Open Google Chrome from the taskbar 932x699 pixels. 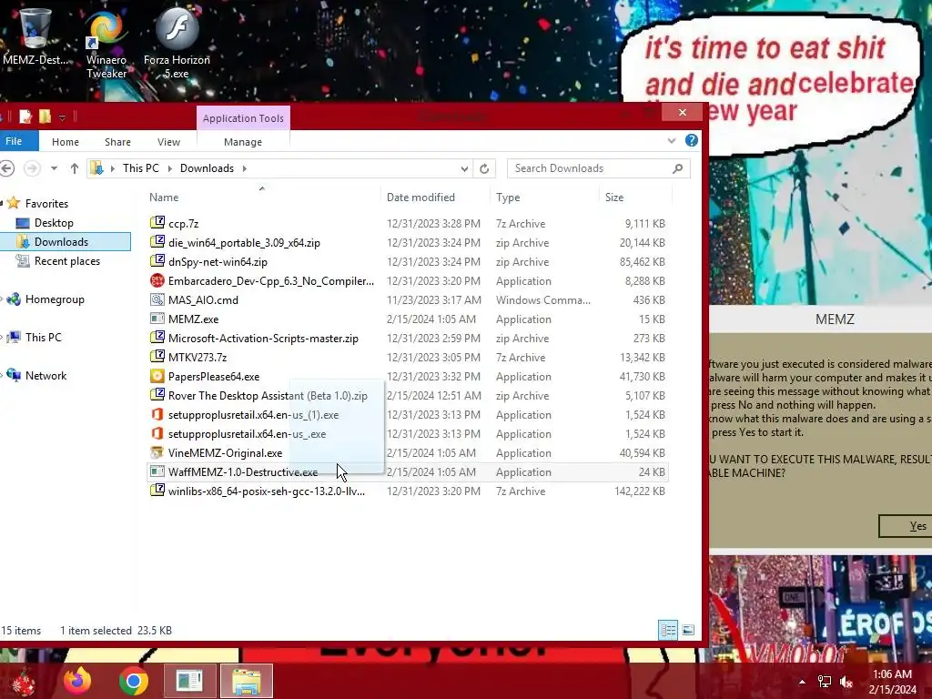click(133, 681)
